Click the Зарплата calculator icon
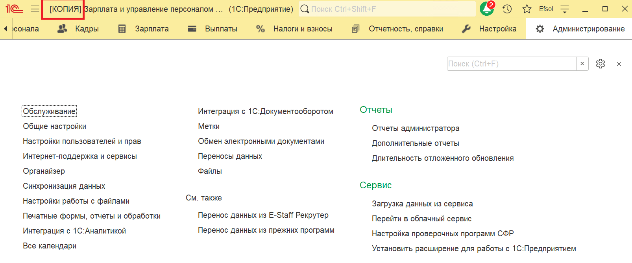The width and height of the screenshot is (632, 263). tap(122, 29)
